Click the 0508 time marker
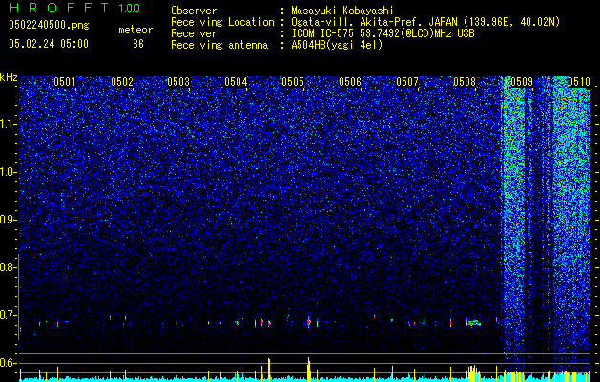 click(465, 82)
